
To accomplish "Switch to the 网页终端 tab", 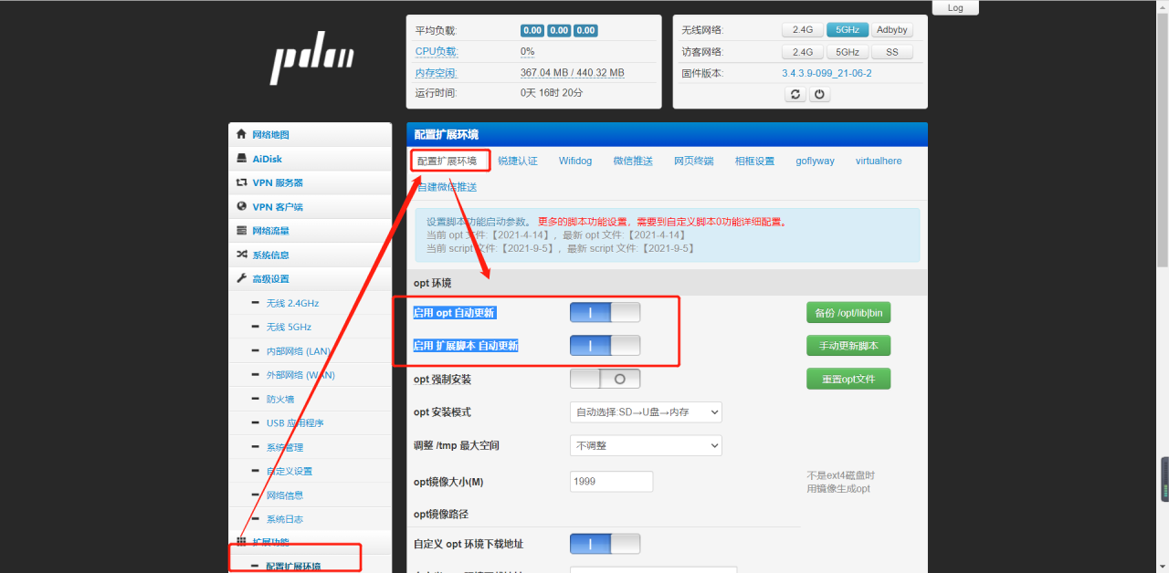I will coord(694,161).
